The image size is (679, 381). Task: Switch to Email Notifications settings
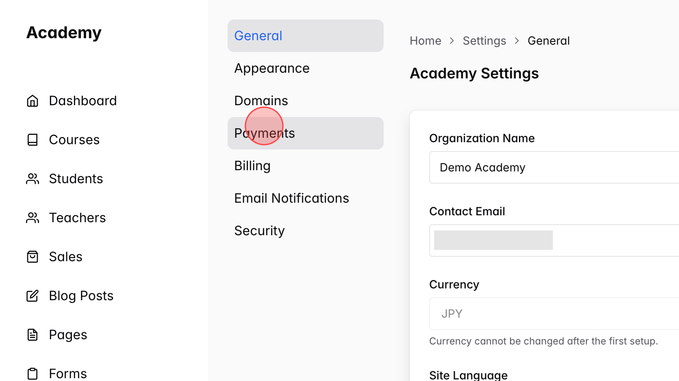[x=291, y=198]
